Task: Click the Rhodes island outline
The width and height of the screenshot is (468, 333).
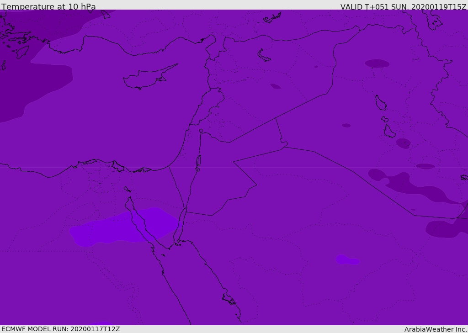Action: [23, 52]
